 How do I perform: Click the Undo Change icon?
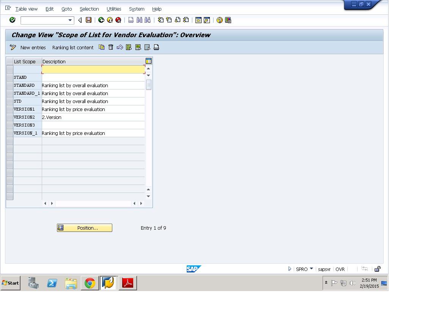120,47
